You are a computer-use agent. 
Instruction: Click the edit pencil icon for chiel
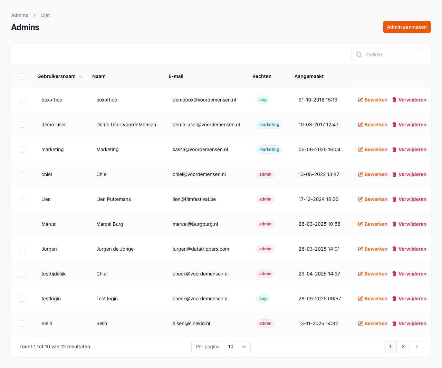[x=360, y=174]
